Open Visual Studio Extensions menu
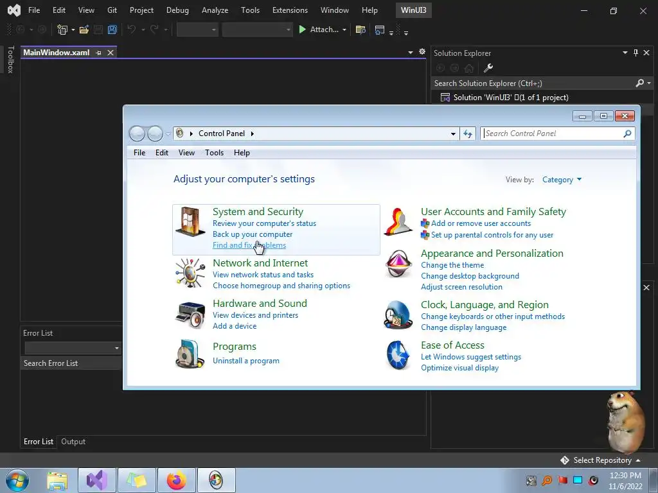 point(290,10)
